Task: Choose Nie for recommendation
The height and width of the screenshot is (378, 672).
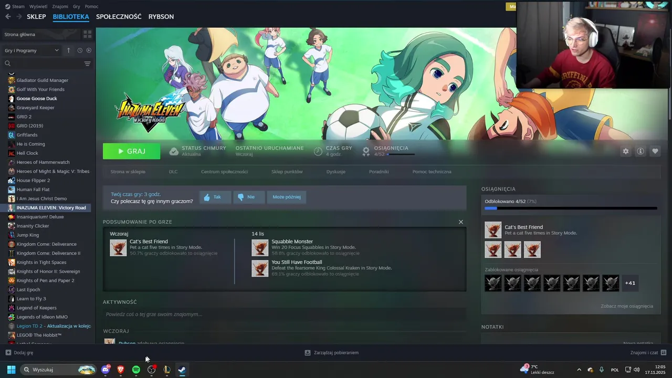Action: (x=249, y=197)
